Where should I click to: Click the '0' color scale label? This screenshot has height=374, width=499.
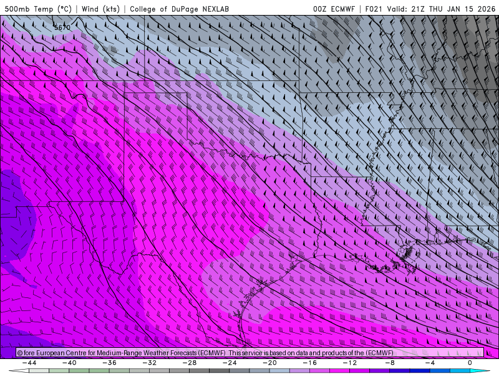[470, 363]
